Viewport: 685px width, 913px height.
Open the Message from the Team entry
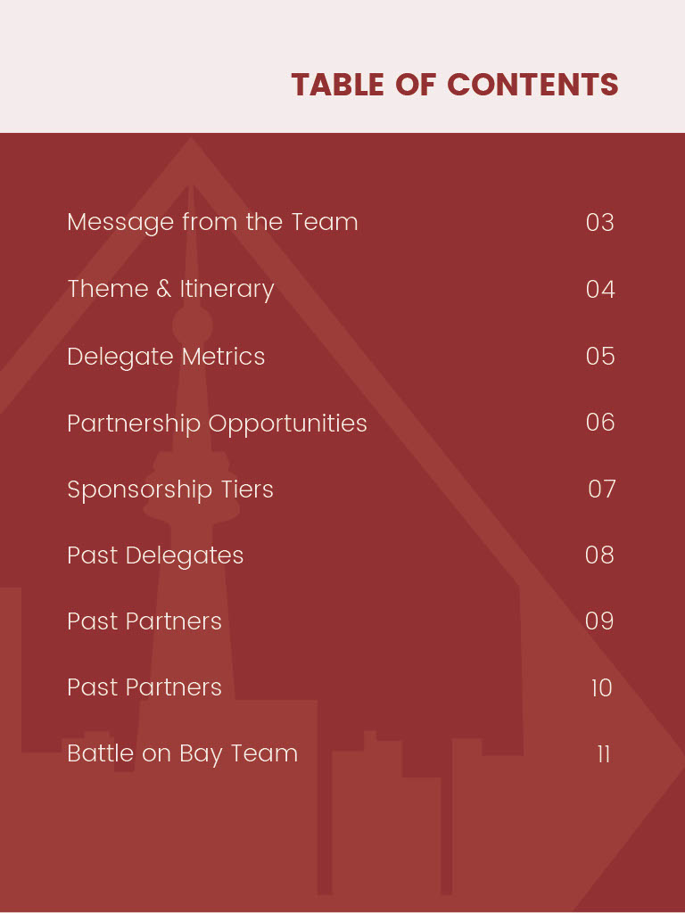pos(212,222)
